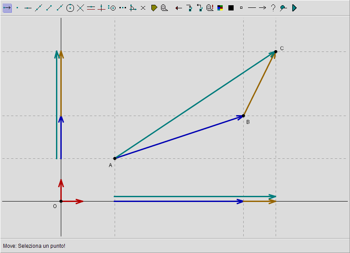
Task: Select the compass circle tool
Action: pyautogui.click(x=112, y=8)
